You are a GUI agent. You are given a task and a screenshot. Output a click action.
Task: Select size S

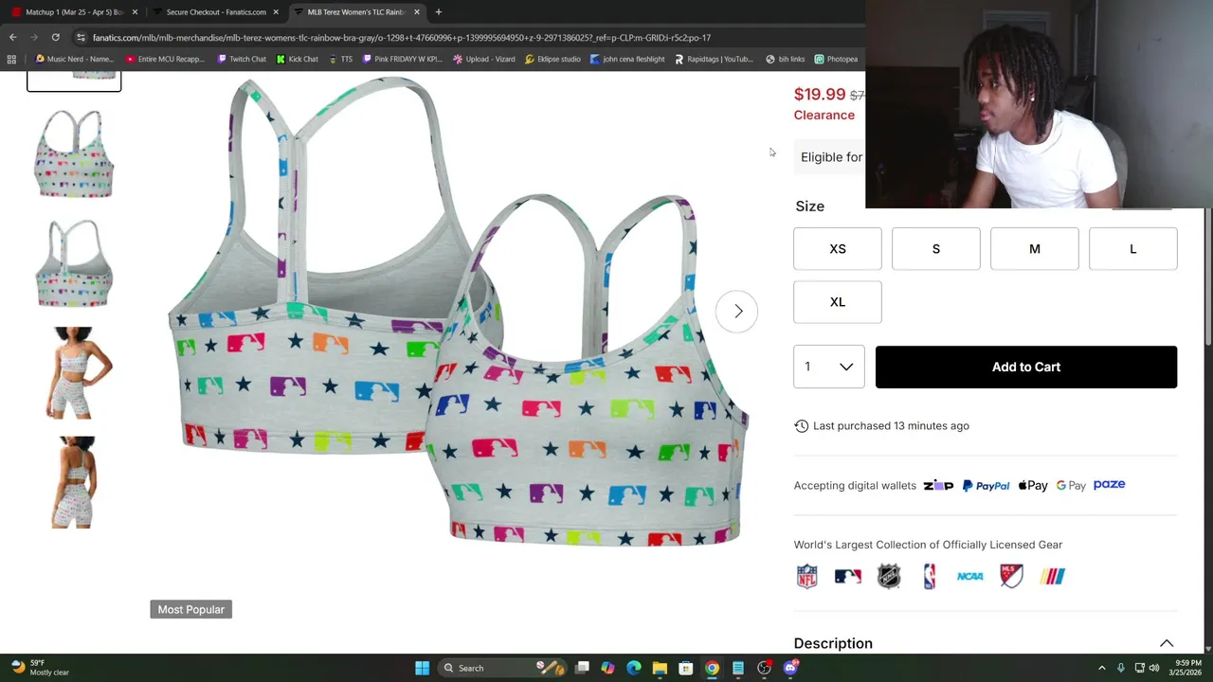pos(936,249)
